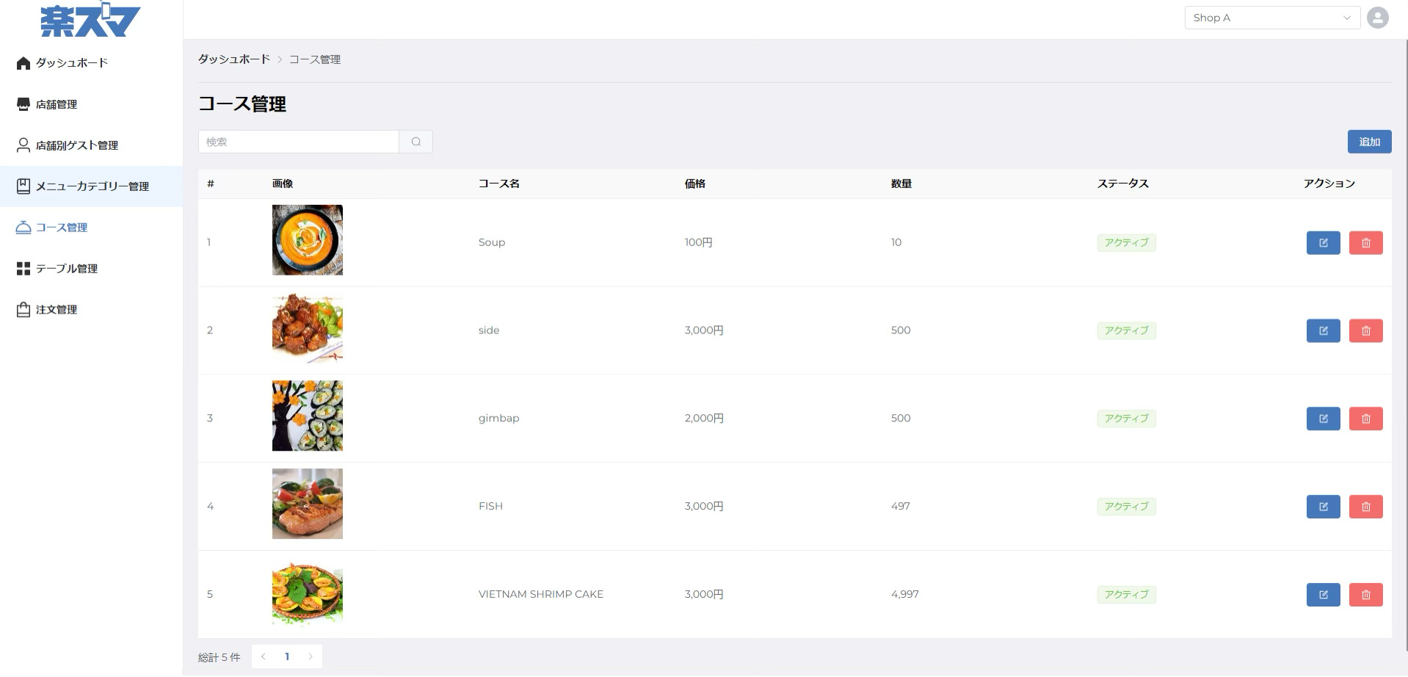
Task: Open the user profile avatar icon
Action: [x=1377, y=18]
